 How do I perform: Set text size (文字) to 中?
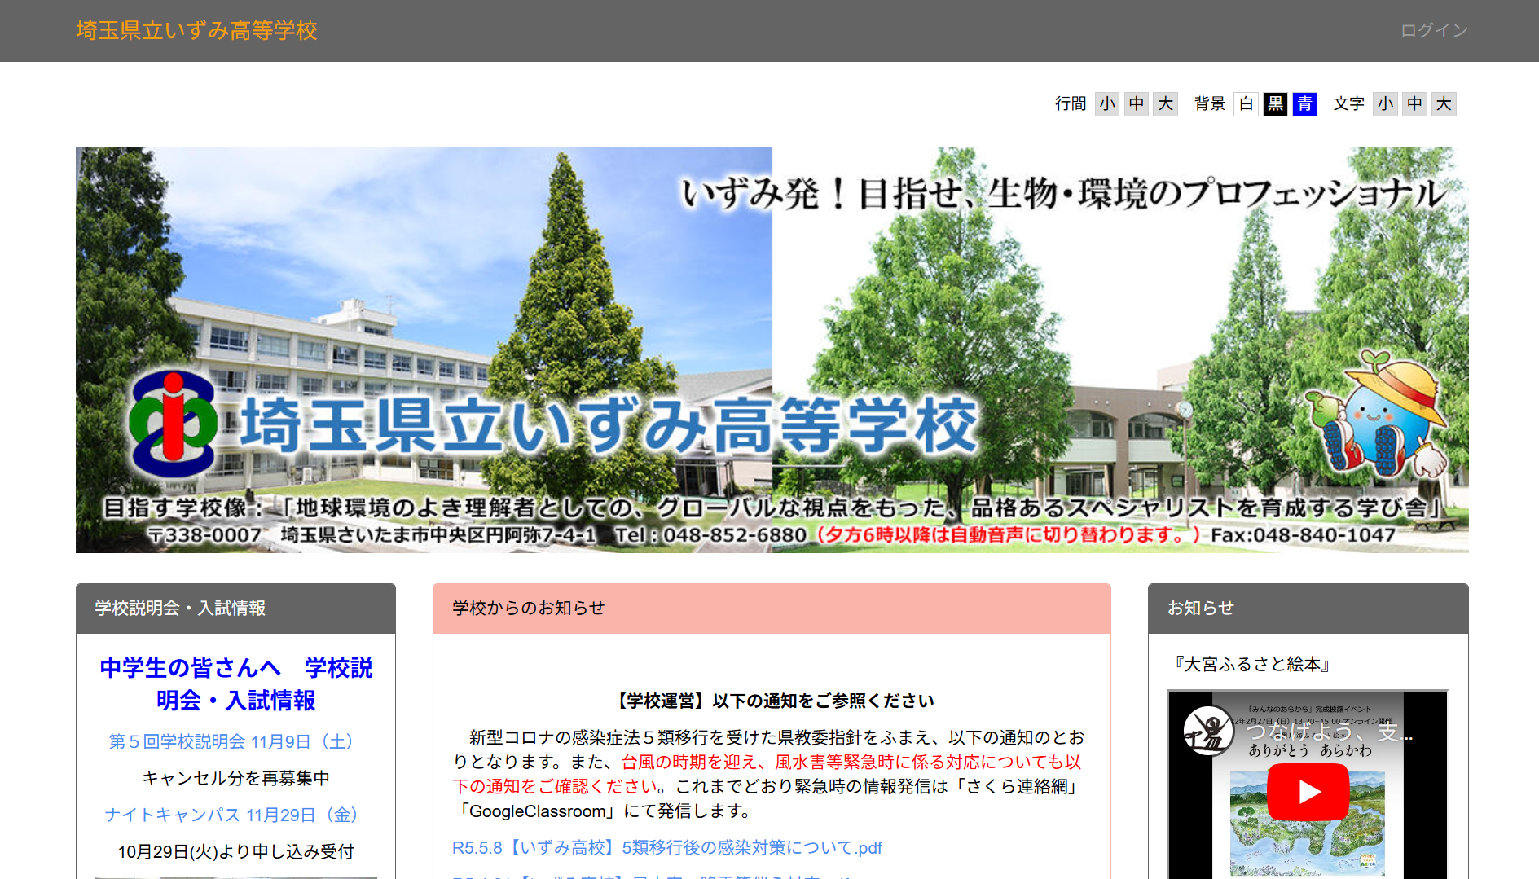pyautogui.click(x=1414, y=103)
